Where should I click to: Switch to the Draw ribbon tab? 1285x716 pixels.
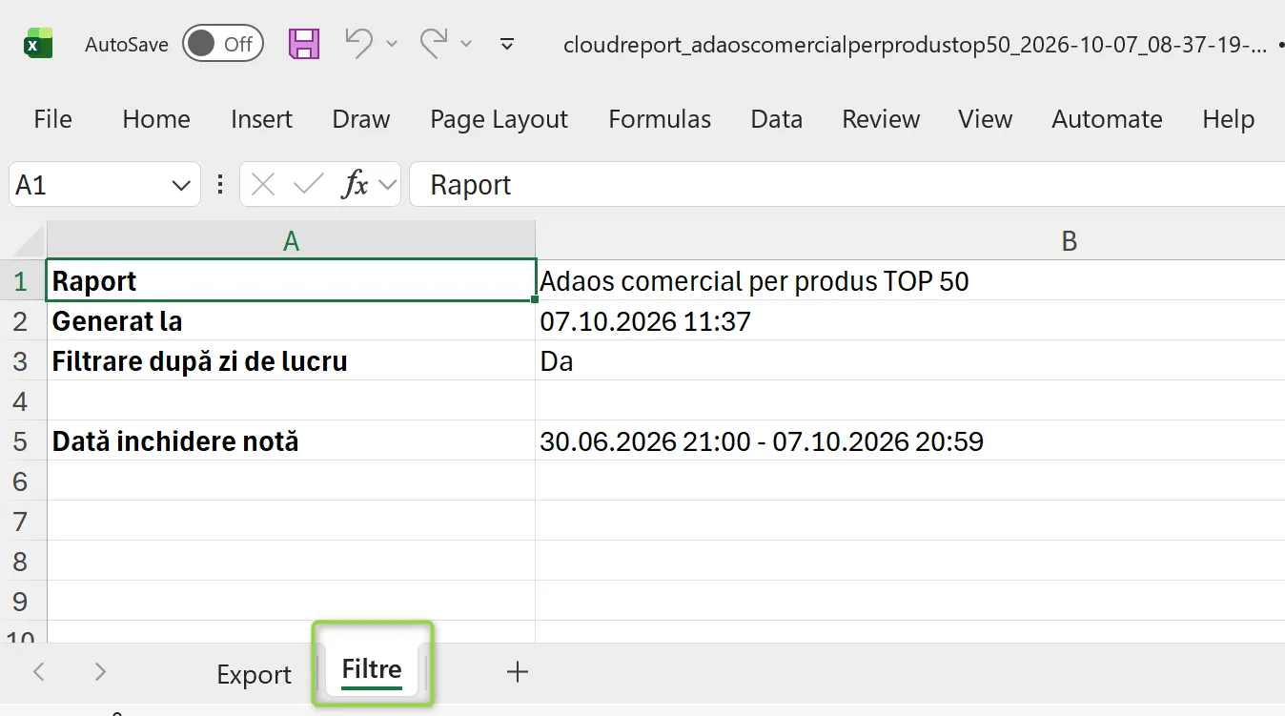click(x=361, y=119)
